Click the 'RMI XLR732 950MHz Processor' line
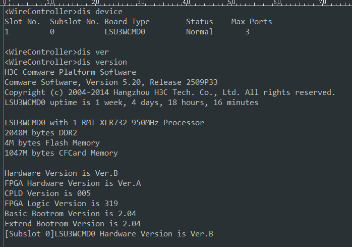The width and height of the screenshot is (352, 247). coord(104,123)
